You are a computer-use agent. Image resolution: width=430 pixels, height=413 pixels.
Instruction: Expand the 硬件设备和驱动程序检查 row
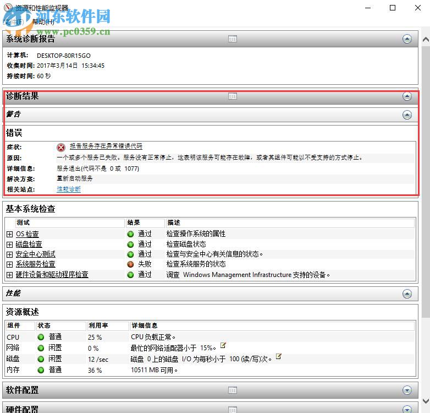[9, 275]
